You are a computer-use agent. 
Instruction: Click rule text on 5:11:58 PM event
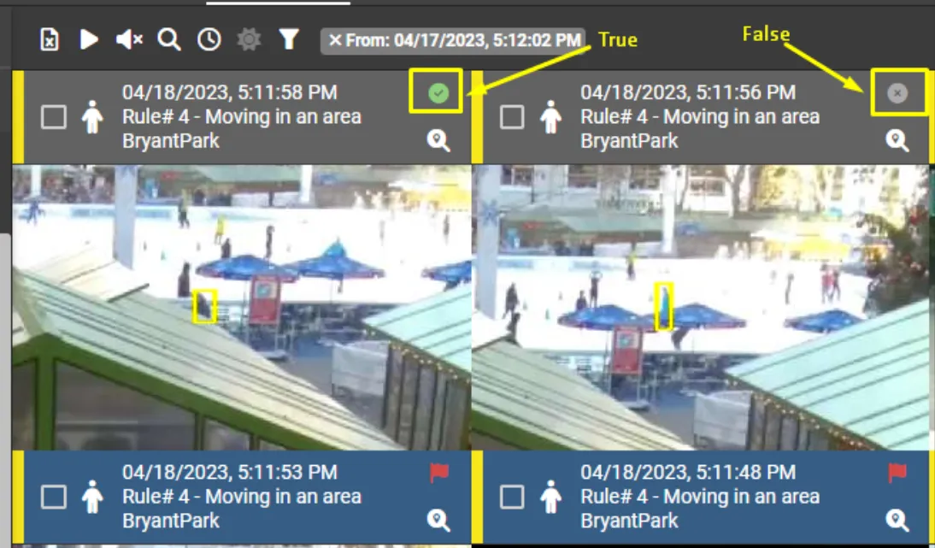coord(242,116)
